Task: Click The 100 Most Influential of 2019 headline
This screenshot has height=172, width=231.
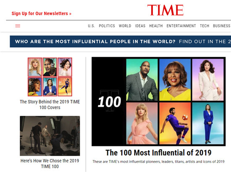Action: pos(158,153)
